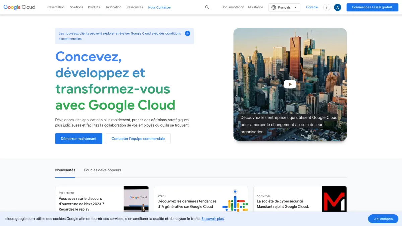
Task: Click the "ANNONCE" label on Mandiant card
Action: click(x=263, y=196)
